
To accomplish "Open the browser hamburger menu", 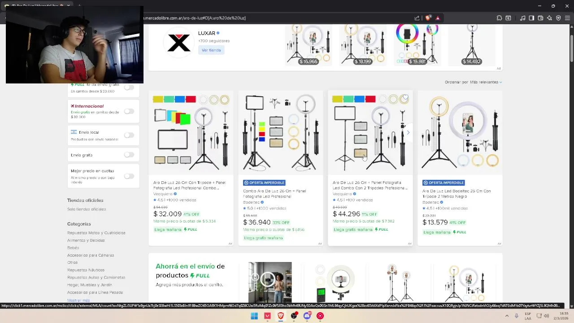I will click(567, 18).
